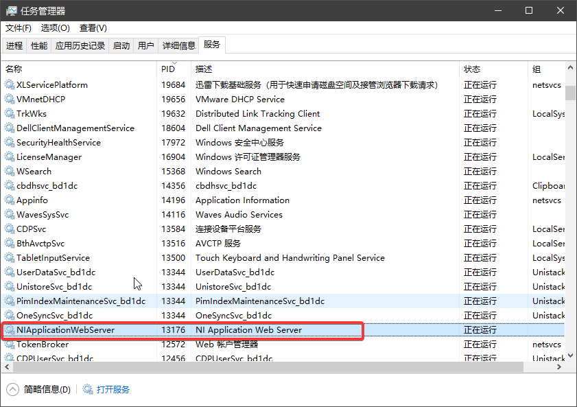Click the gear icon beside WavesSysSvc
The image size is (577, 407).
tap(10, 215)
